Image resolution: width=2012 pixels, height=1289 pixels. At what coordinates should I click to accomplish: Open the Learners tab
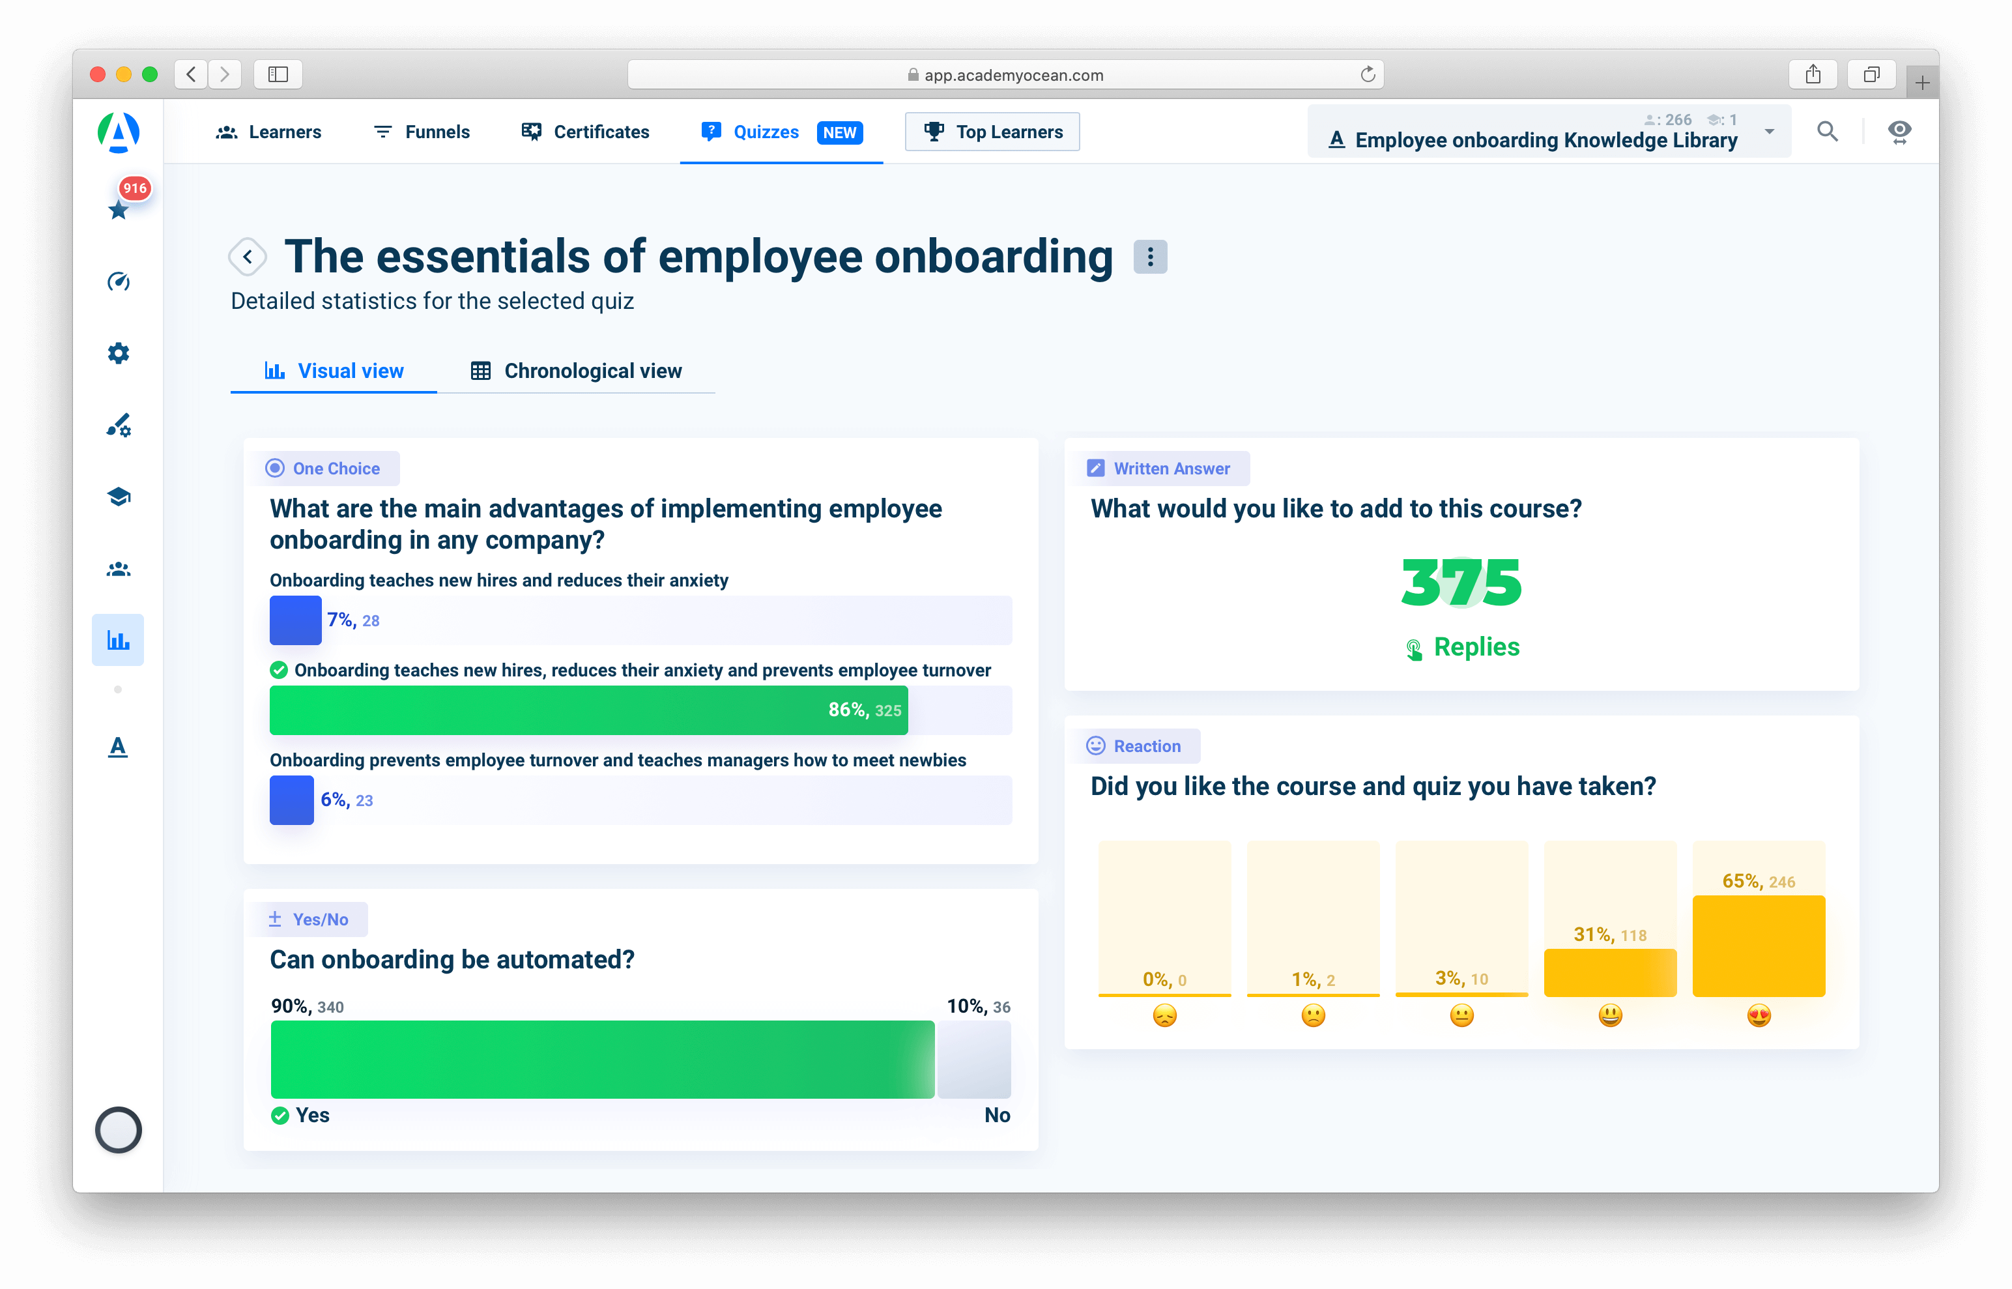[268, 132]
